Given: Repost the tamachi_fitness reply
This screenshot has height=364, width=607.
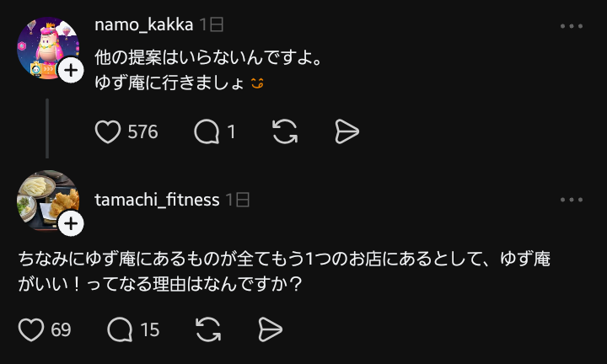Looking at the screenshot, I should point(208,329).
